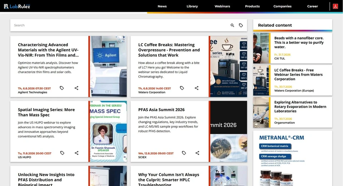Open 'LC Coffee Breaks: Mastering Overpressure' title
Screen dimensions: 343x186
click(x=169, y=50)
